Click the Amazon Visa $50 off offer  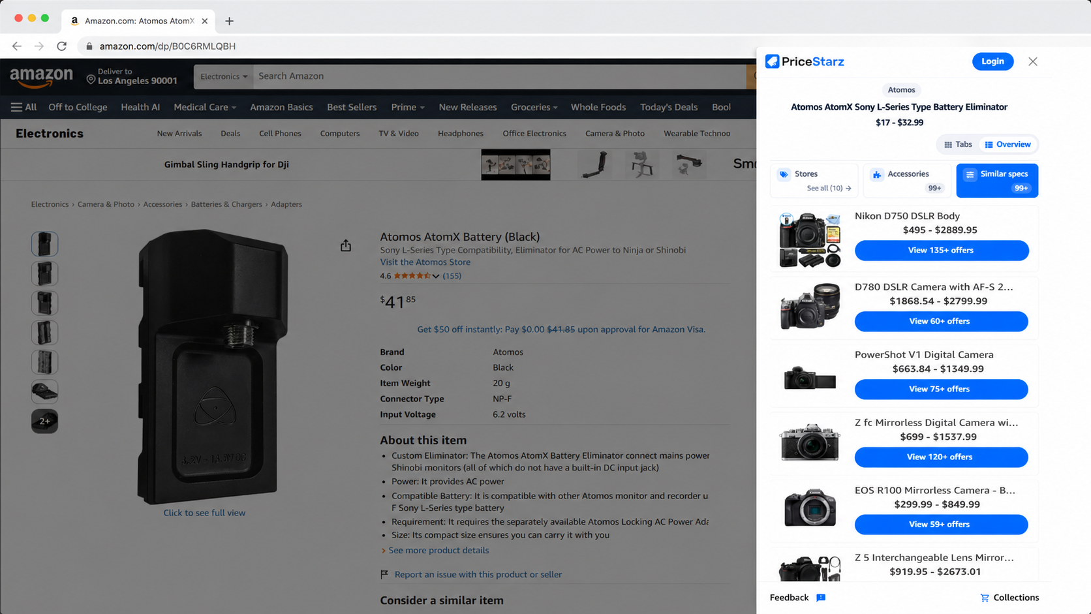[561, 330]
